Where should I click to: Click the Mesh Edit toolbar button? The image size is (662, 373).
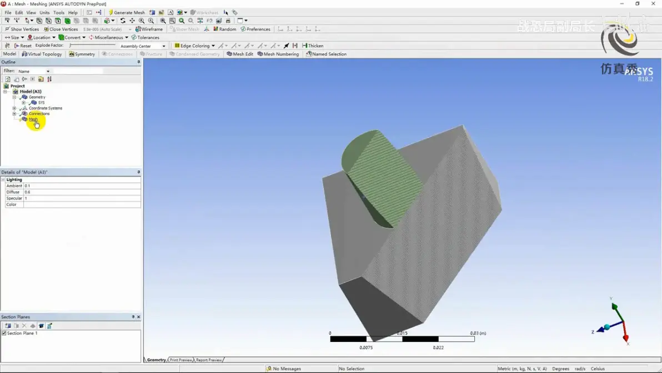coord(240,54)
